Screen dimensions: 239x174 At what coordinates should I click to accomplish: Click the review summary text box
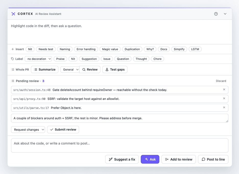pos(120,118)
